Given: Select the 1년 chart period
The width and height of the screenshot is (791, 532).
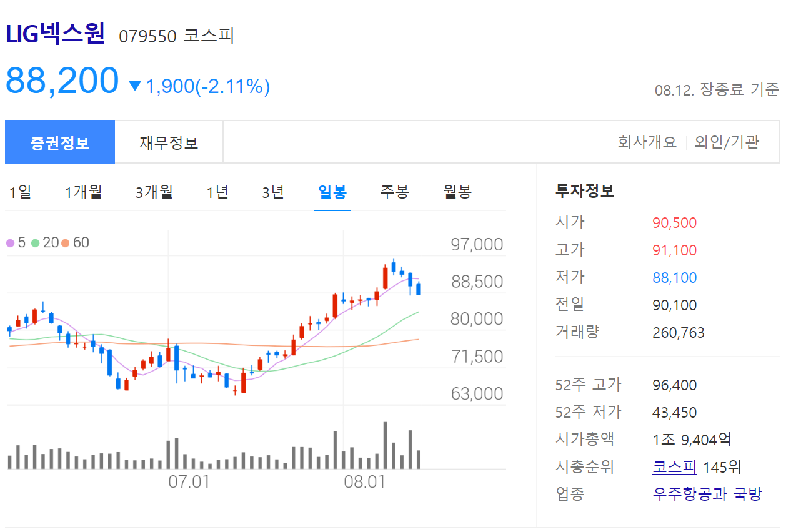Looking at the screenshot, I should pos(217,192).
